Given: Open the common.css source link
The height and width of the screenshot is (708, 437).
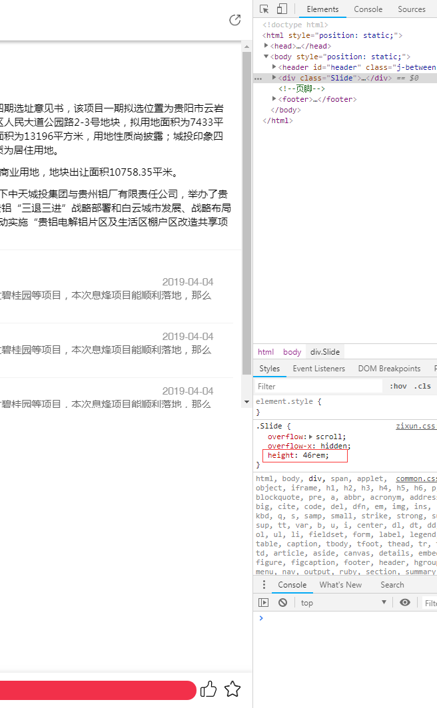Looking at the screenshot, I should tap(416, 478).
